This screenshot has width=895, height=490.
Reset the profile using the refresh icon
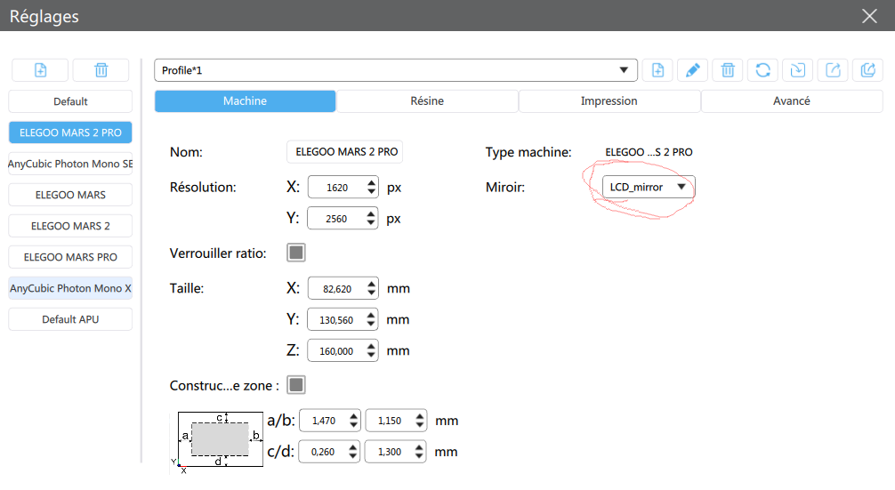(762, 70)
